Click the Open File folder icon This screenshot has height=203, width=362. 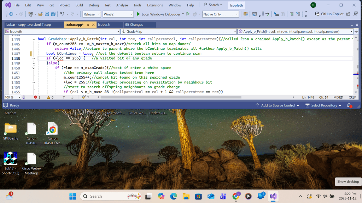pyautogui.click(x=41, y=14)
